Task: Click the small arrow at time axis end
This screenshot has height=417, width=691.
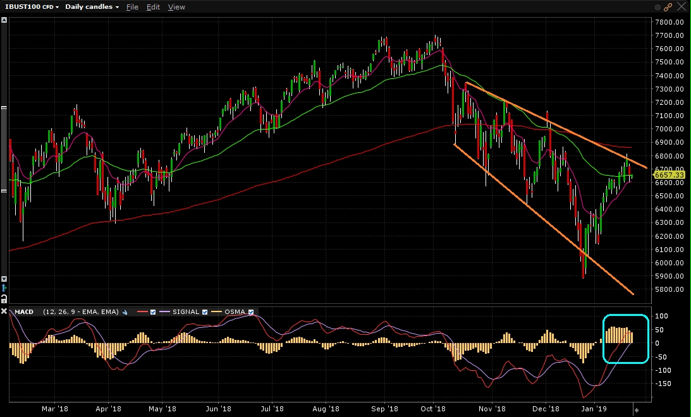Action: (637, 410)
